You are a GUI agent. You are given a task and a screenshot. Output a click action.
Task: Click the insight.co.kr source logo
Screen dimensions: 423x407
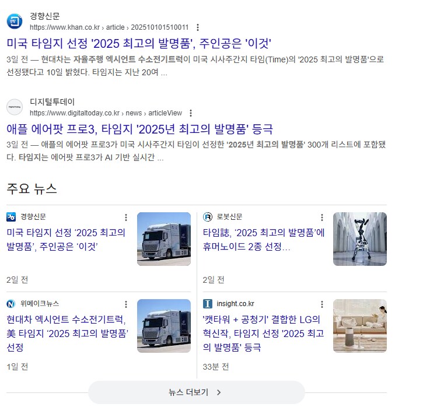[208, 304]
